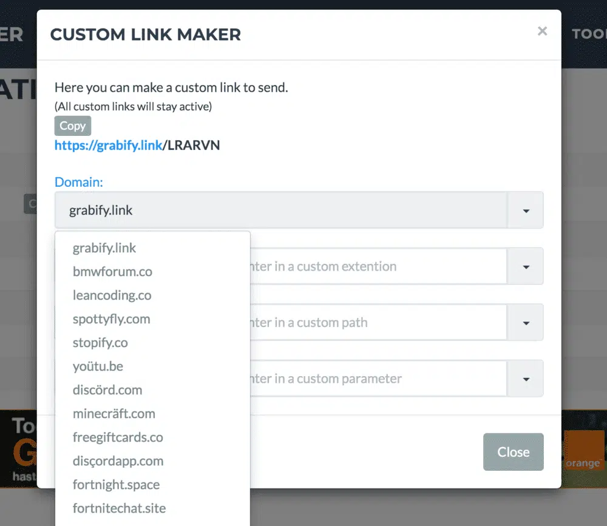Click the Copy button above the link

[72, 126]
